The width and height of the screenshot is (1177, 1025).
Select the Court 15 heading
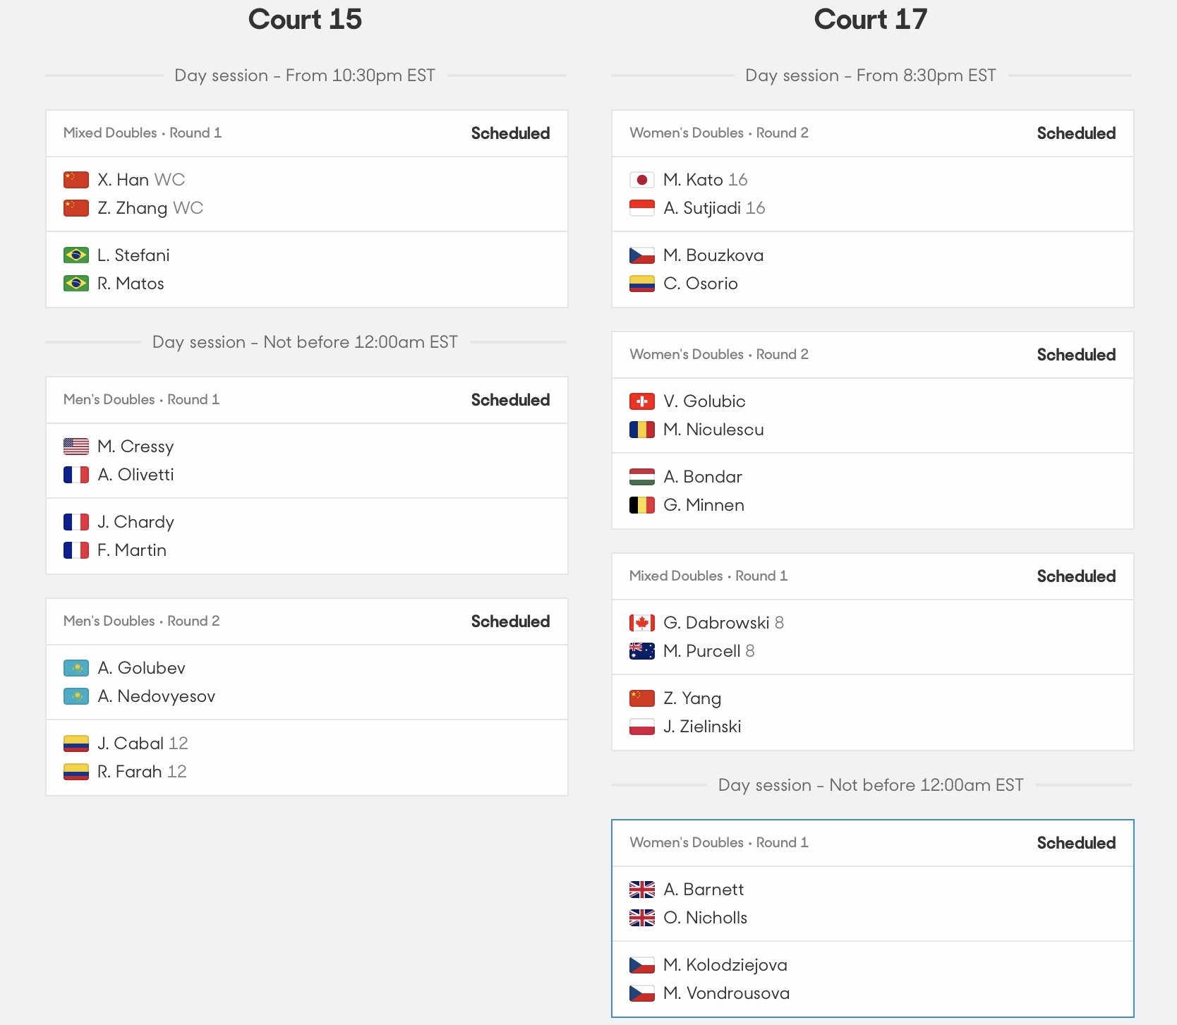pyautogui.click(x=305, y=19)
